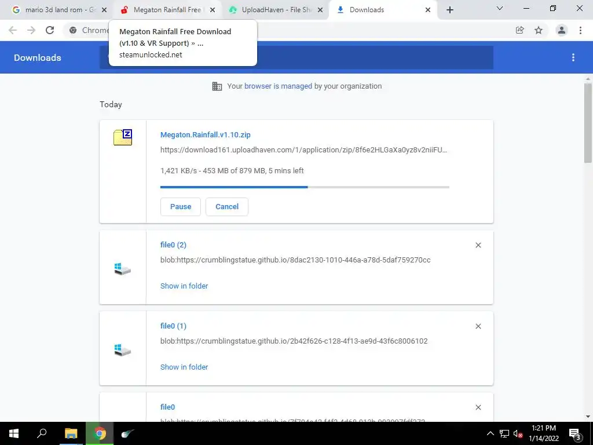Click the file0 (1) drive icon
593x445 pixels.
(123, 350)
